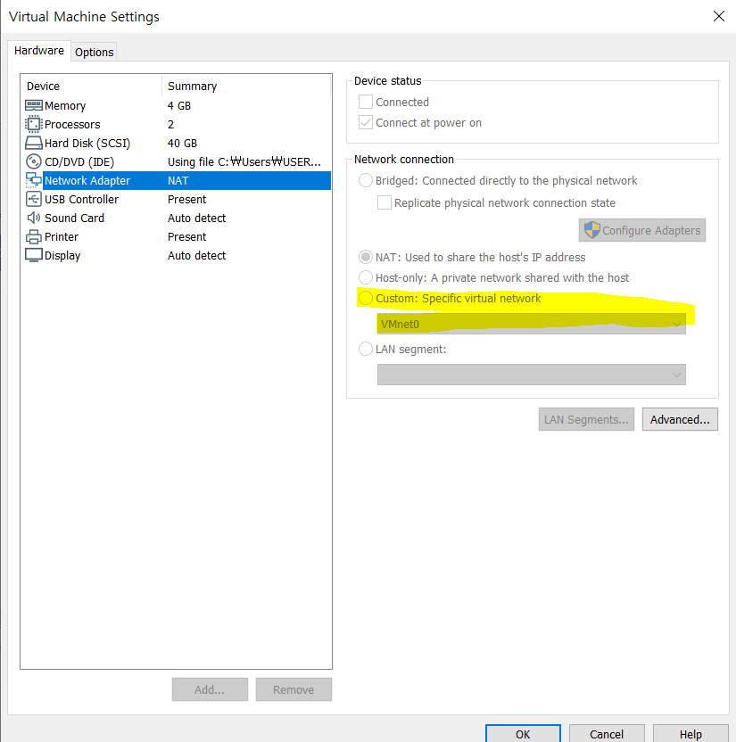This screenshot has width=736, height=742.
Task: Toggle the Connected checkbox
Action: coord(366,102)
